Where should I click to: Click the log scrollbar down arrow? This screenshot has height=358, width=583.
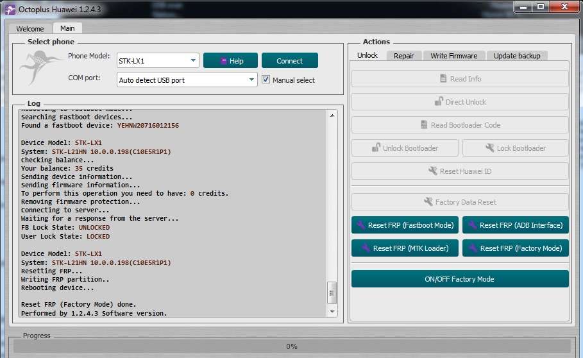[332, 312]
